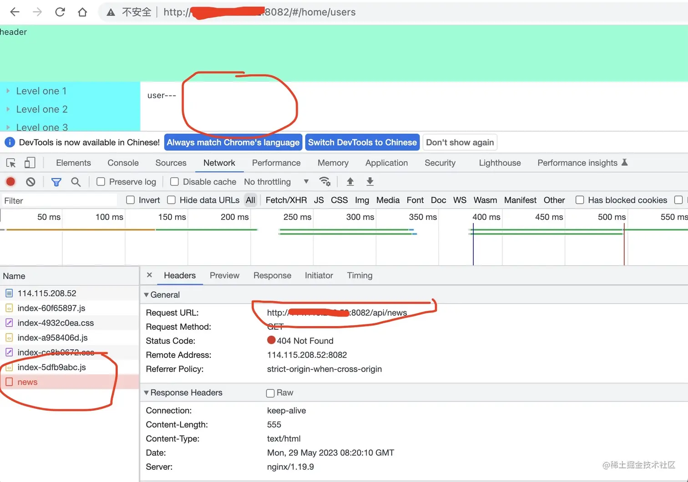Image resolution: width=688 pixels, height=482 pixels.
Task: Open network search with magnifier icon
Action: point(76,182)
